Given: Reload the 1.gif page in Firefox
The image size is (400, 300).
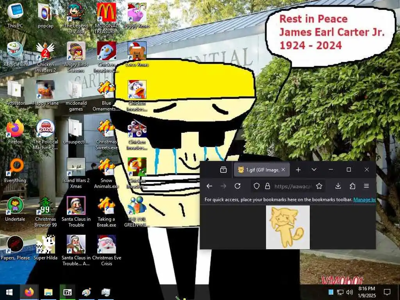Looking at the screenshot, I should tap(237, 186).
